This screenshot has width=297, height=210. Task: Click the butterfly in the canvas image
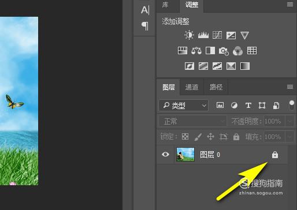tap(14, 102)
